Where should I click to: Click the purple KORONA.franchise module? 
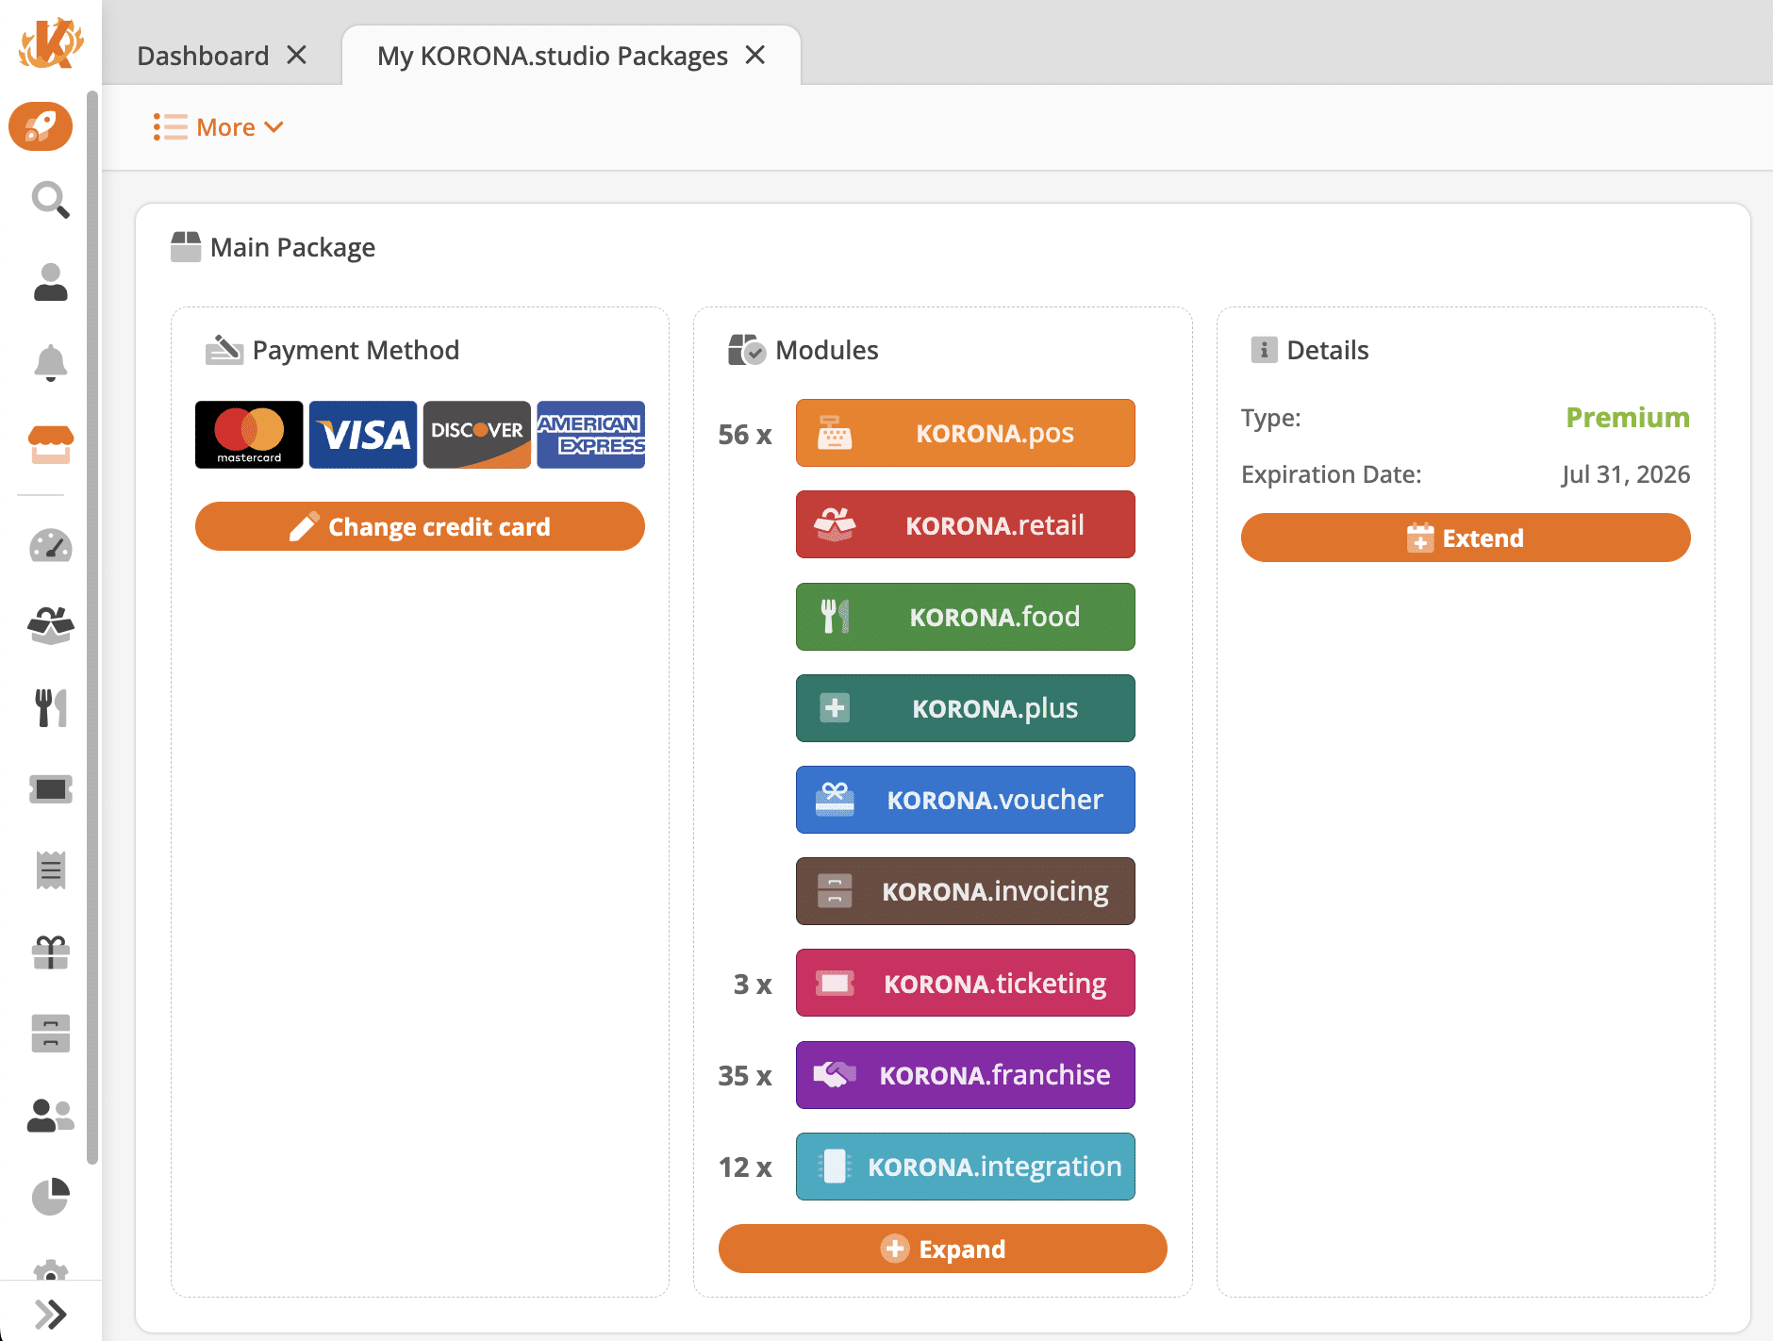965,1075
